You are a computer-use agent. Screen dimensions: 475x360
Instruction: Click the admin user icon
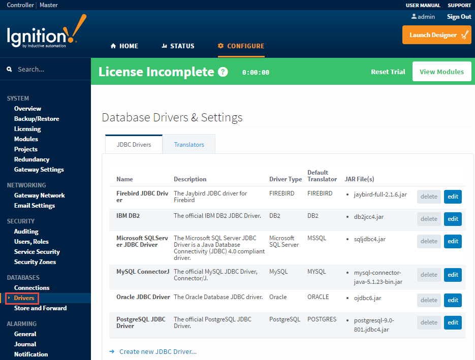[x=414, y=17]
